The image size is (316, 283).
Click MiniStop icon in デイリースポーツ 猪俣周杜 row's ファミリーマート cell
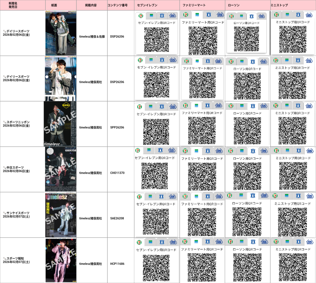(219, 61)
